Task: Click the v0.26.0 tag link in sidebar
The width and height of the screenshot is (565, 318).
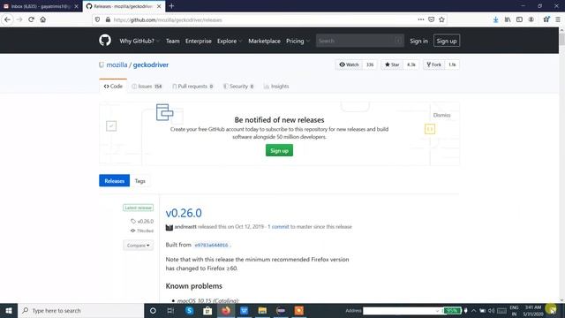Action: tap(142, 221)
